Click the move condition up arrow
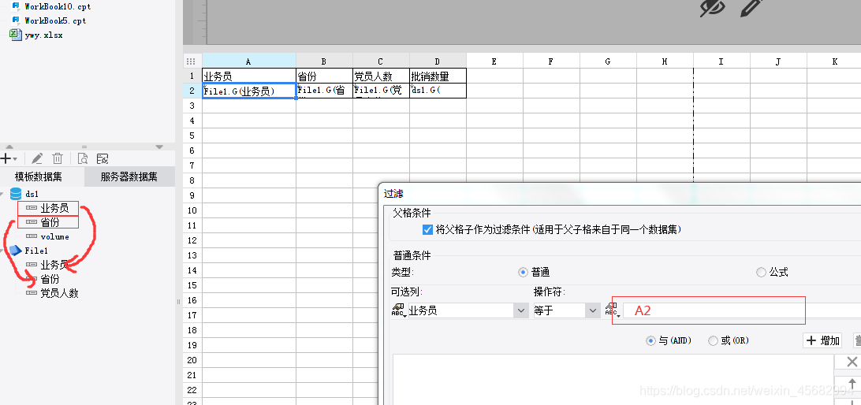861x405 pixels. pos(852,385)
